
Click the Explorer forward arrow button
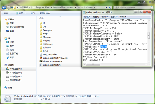click(x=8, y=8)
